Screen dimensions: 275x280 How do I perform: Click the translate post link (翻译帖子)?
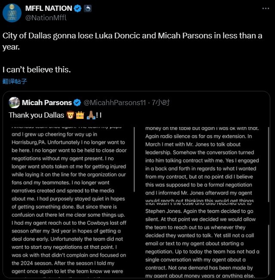pyautogui.click(x=15, y=81)
